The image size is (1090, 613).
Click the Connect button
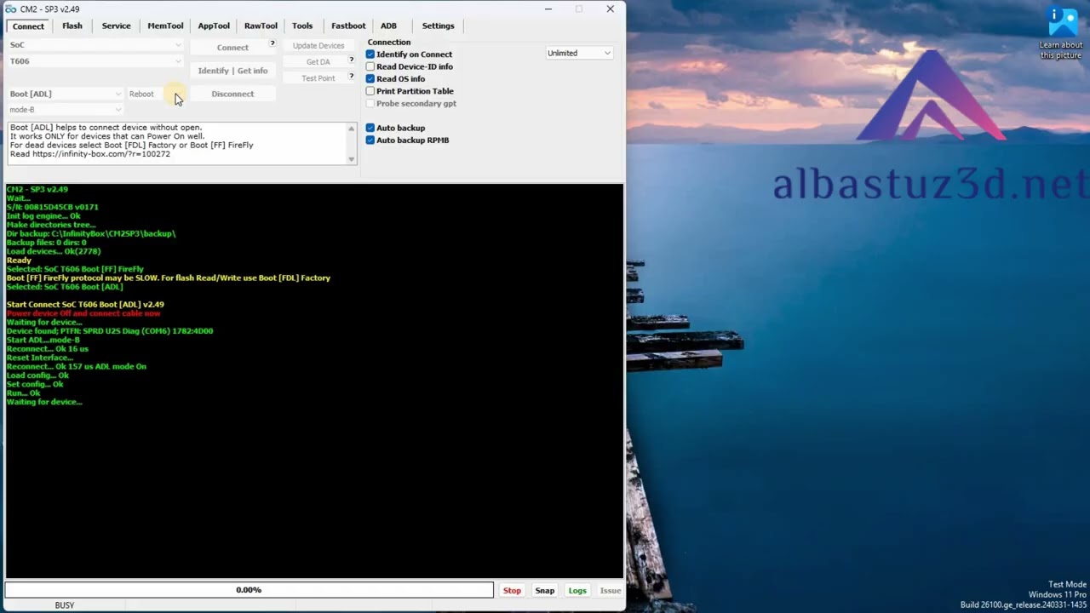pos(232,48)
